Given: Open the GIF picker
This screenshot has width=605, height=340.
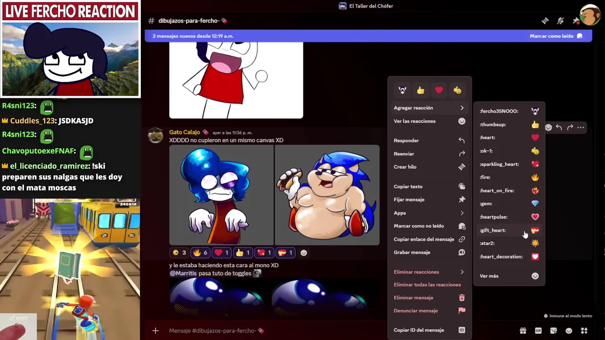Looking at the screenshot, I should pos(538,331).
